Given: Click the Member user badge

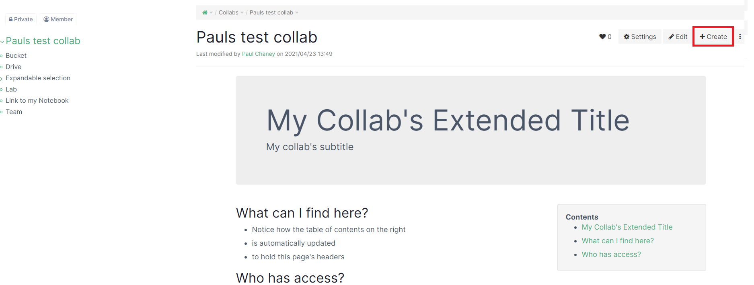Looking at the screenshot, I should (x=58, y=19).
